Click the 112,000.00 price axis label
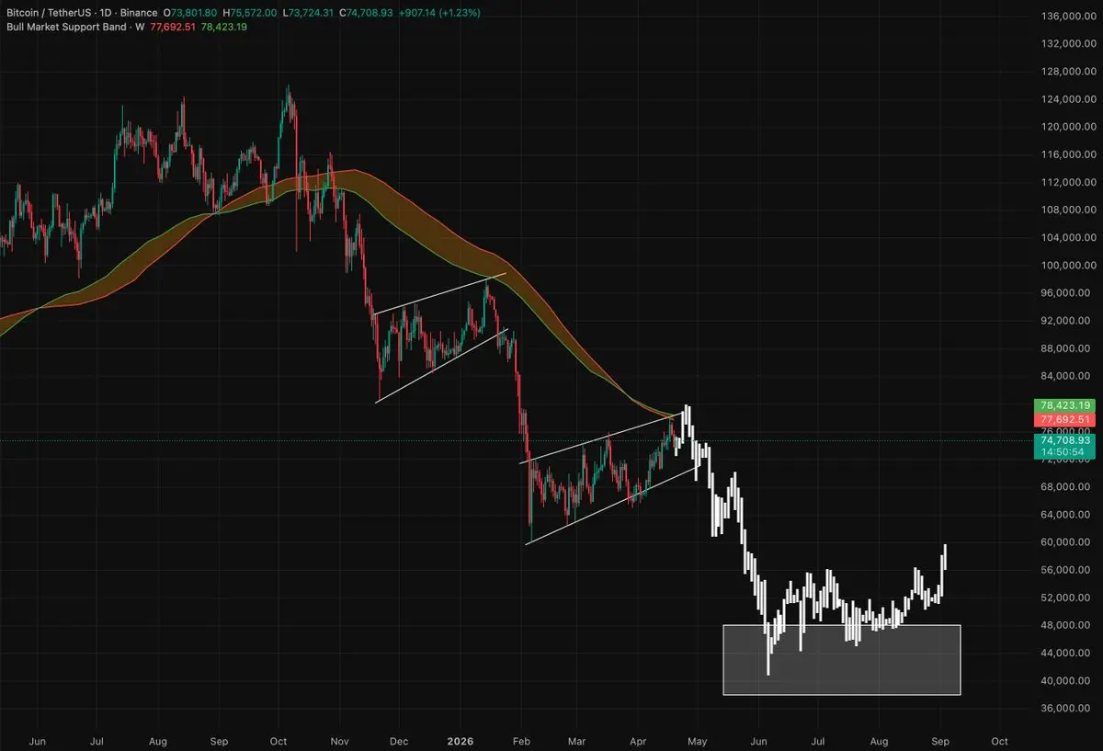Viewport: 1103px width, 751px height. click(x=1068, y=182)
